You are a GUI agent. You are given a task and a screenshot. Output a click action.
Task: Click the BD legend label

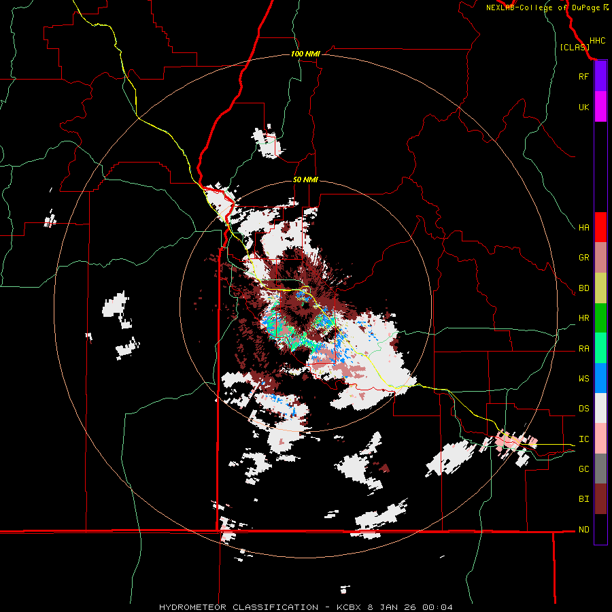point(583,288)
